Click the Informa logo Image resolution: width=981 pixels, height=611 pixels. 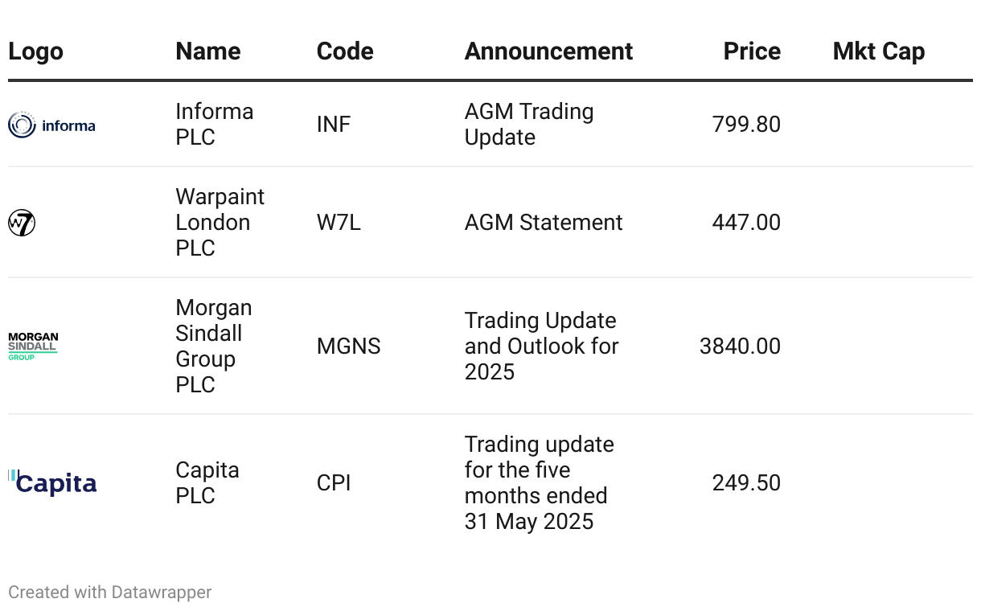pyautogui.click(x=51, y=125)
